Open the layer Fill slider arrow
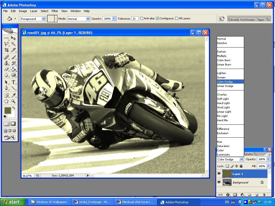275x206 pixels. coord(268,166)
